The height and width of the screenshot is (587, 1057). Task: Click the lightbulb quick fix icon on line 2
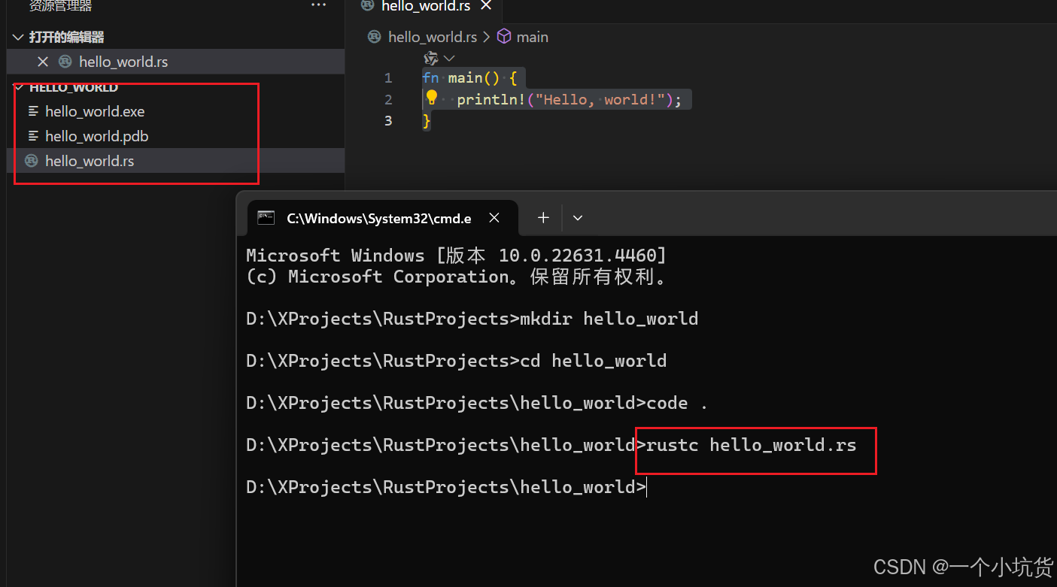coord(431,98)
